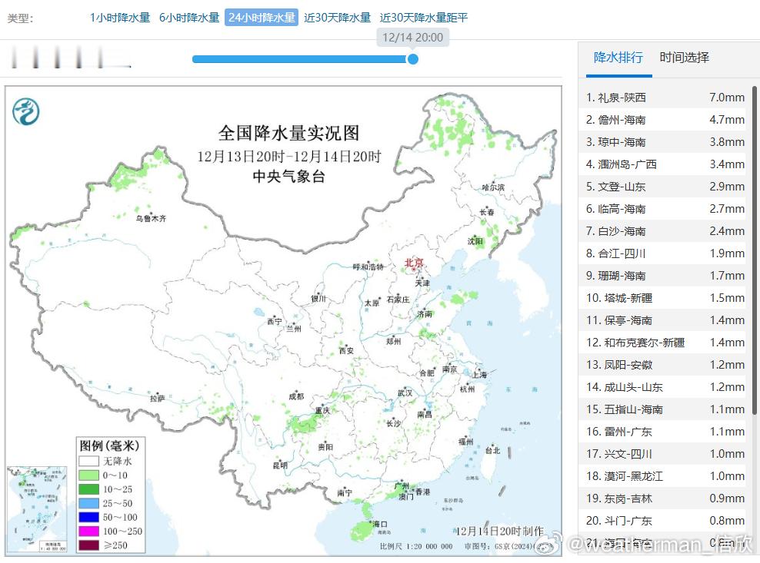760x563 pixels.
Task: Select the 6小时降水量 option
Action: (x=187, y=17)
